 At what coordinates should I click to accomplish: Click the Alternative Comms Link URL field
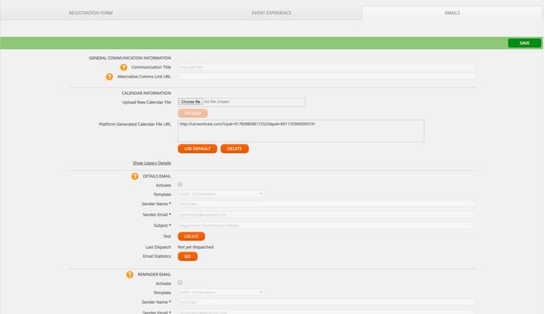(326, 77)
